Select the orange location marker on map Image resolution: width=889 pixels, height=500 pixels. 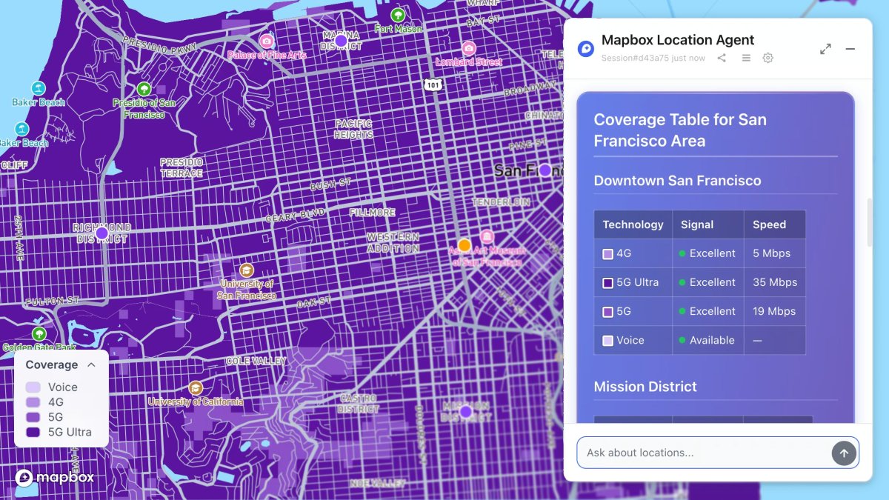tap(465, 245)
